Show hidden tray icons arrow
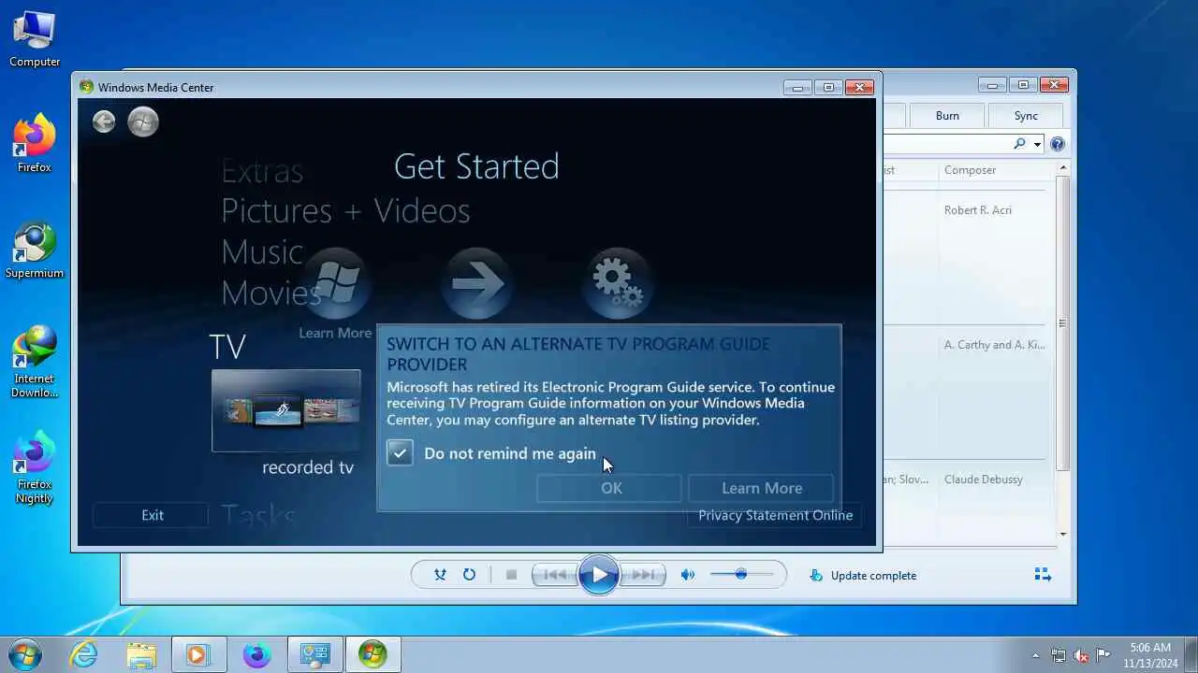This screenshot has height=673, width=1198. click(x=1035, y=655)
